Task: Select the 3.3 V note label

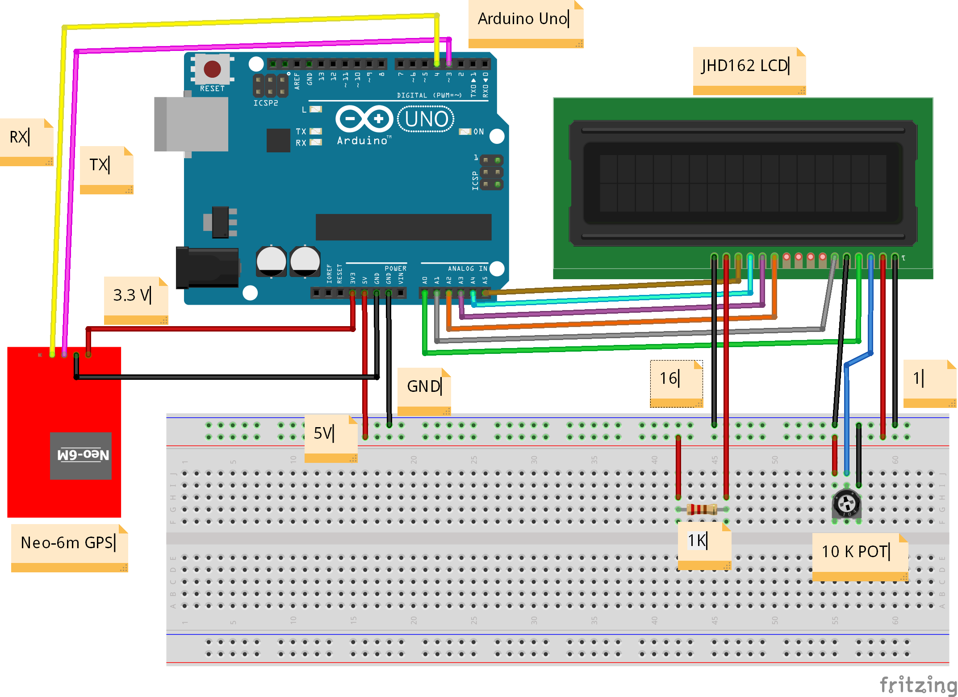Action: click(136, 300)
